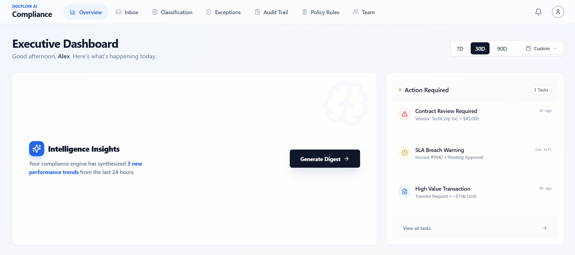Screen dimensions: 575x255
Task: Select the 90D time range
Action: point(502,49)
